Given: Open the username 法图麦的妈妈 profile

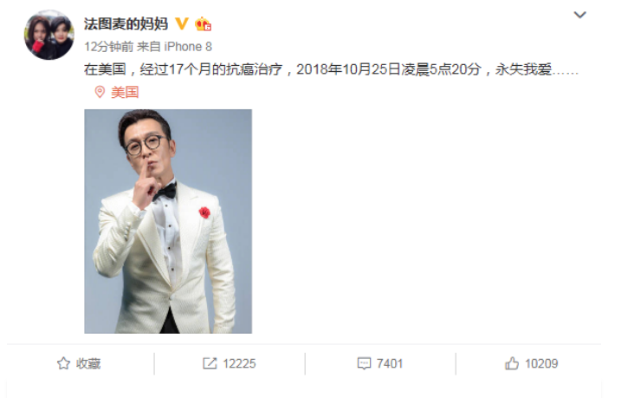Looking at the screenshot, I should point(126,24).
